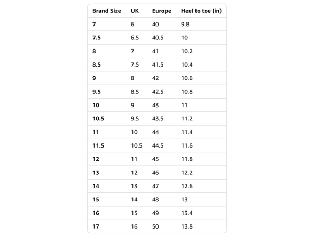Select the Brand Size 10 cell
This screenshot has width=314, height=235.
[x=96, y=105]
